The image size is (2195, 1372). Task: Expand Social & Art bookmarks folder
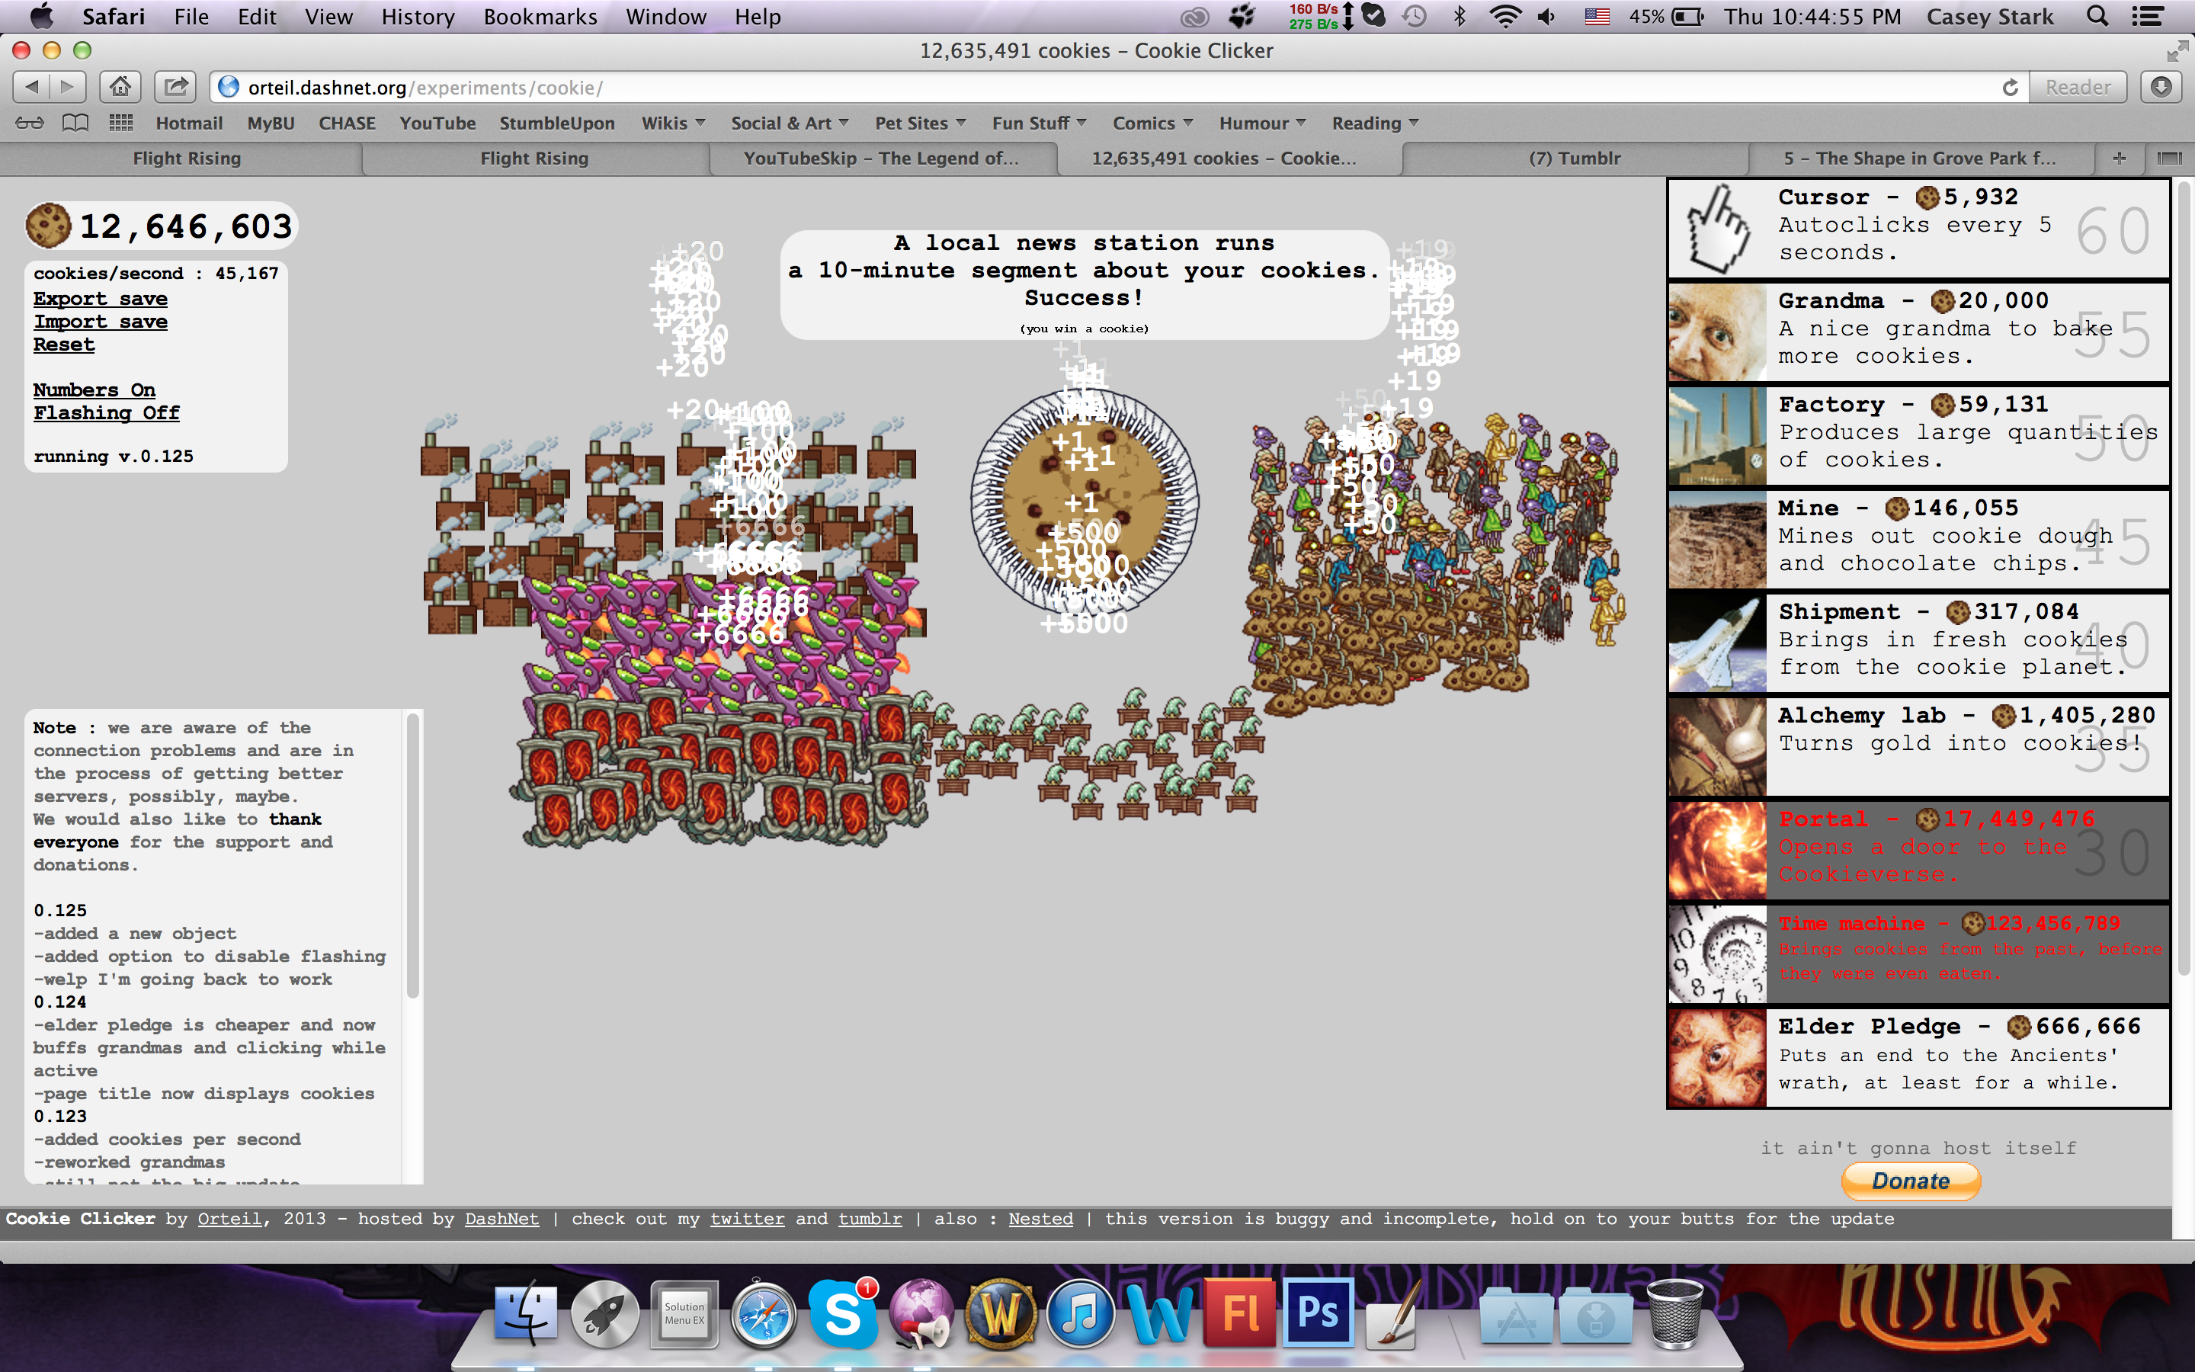789,123
